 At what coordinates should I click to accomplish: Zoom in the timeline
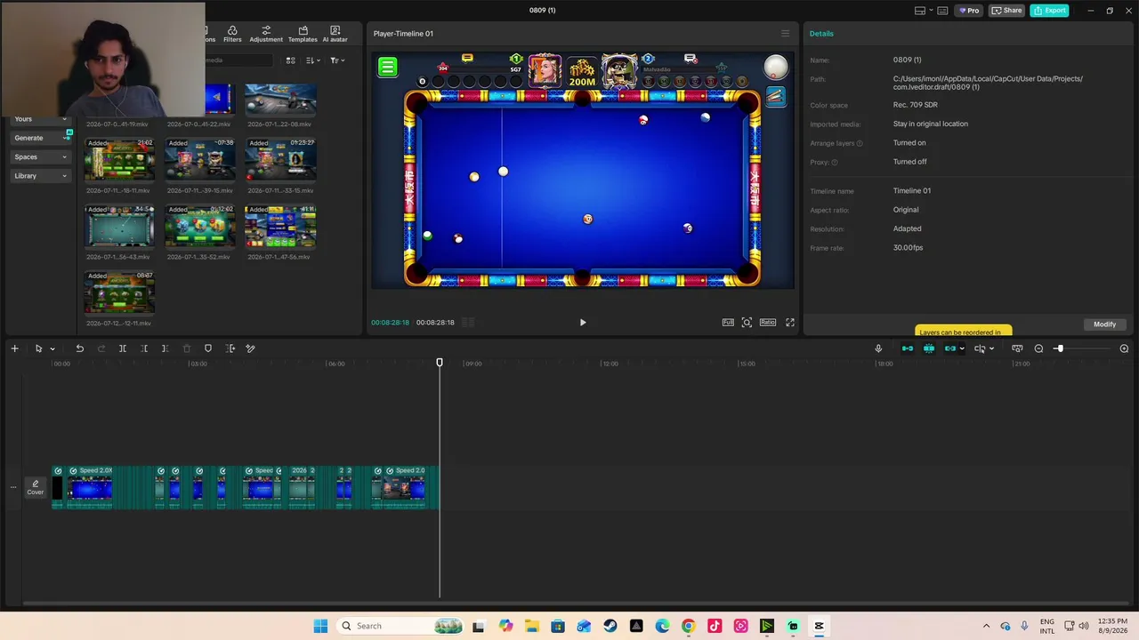tap(1124, 348)
